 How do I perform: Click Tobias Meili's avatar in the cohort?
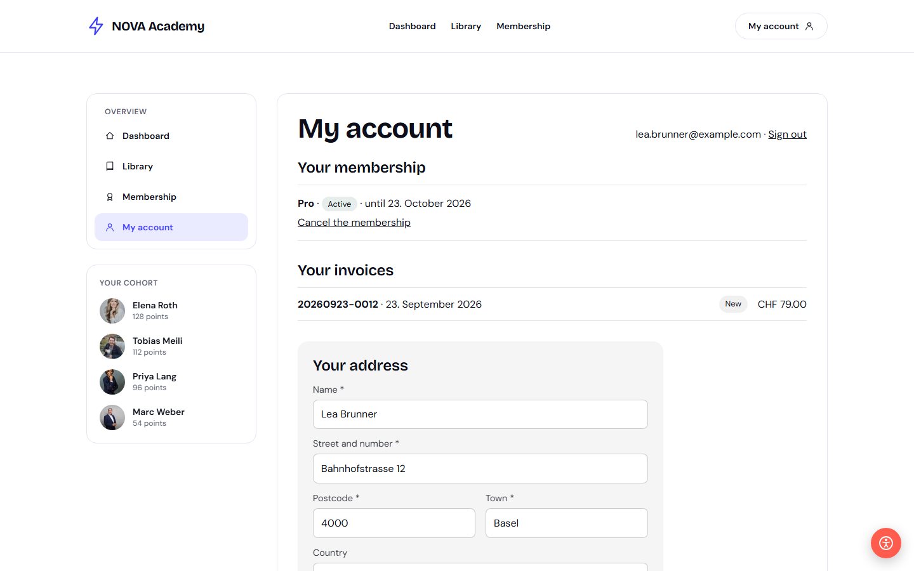[112, 346]
